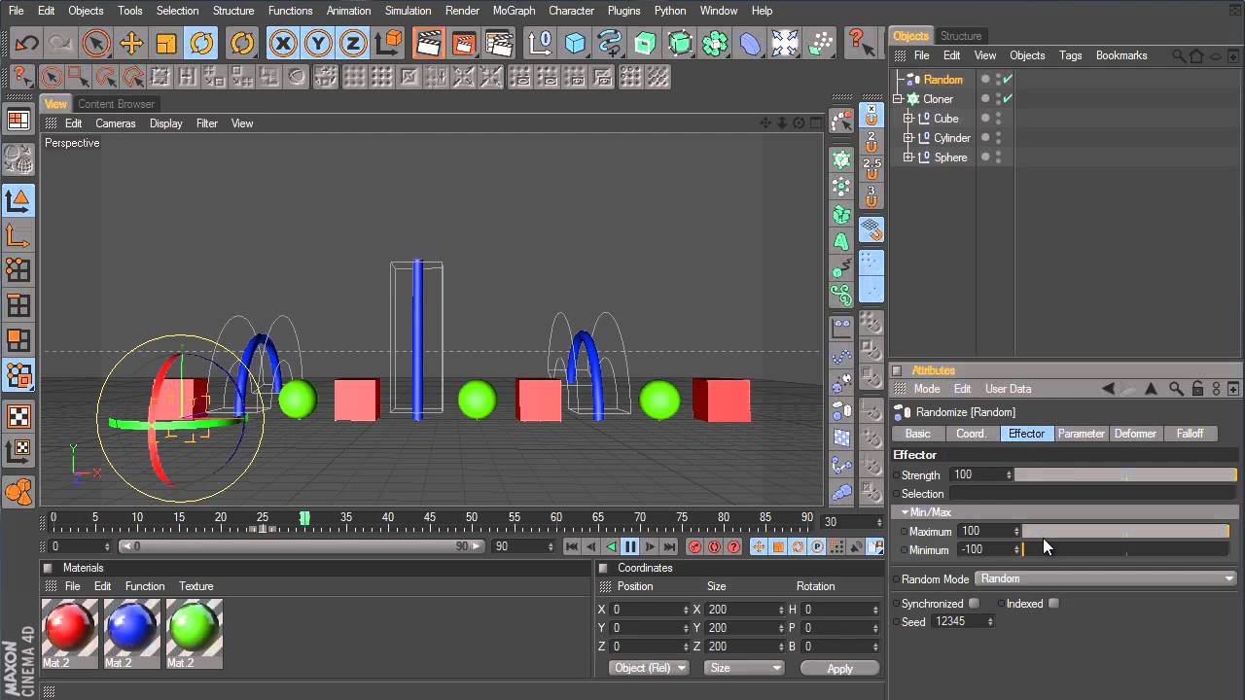Click the Autokeying red button
1245x700 pixels.
[714, 546]
